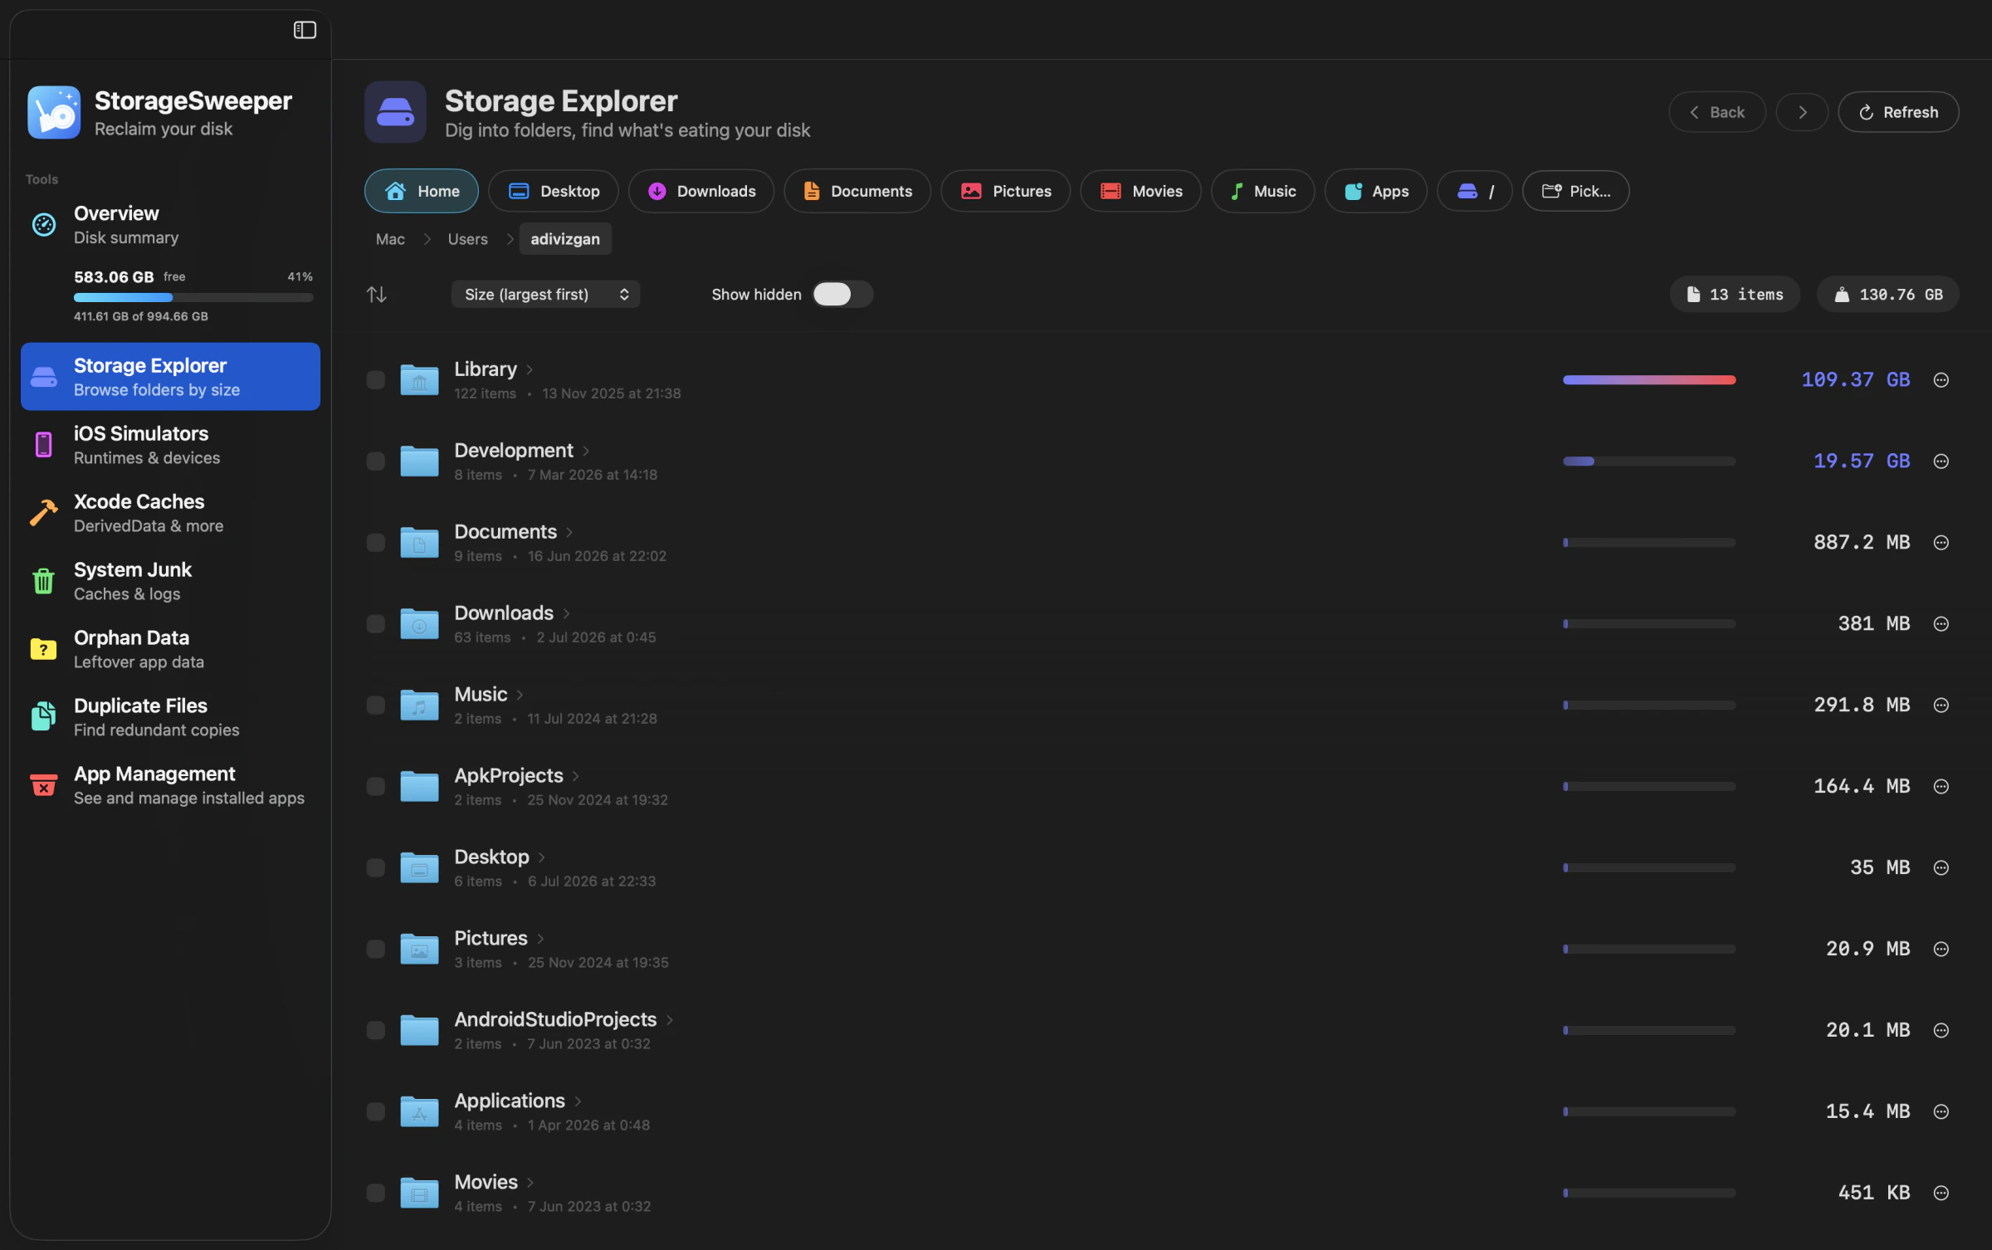
Task: Click the Development folder icon
Action: click(419, 461)
